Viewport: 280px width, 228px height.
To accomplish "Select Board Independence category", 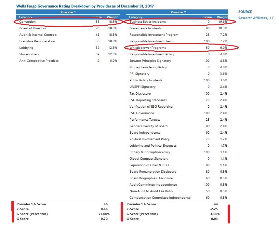I will (145, 133).
